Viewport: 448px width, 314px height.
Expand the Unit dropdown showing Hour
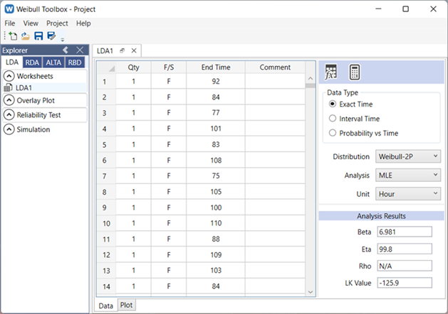pyautogui.click(x=407, y=193)
